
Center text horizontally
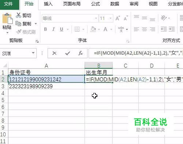[x=145, y=29]
